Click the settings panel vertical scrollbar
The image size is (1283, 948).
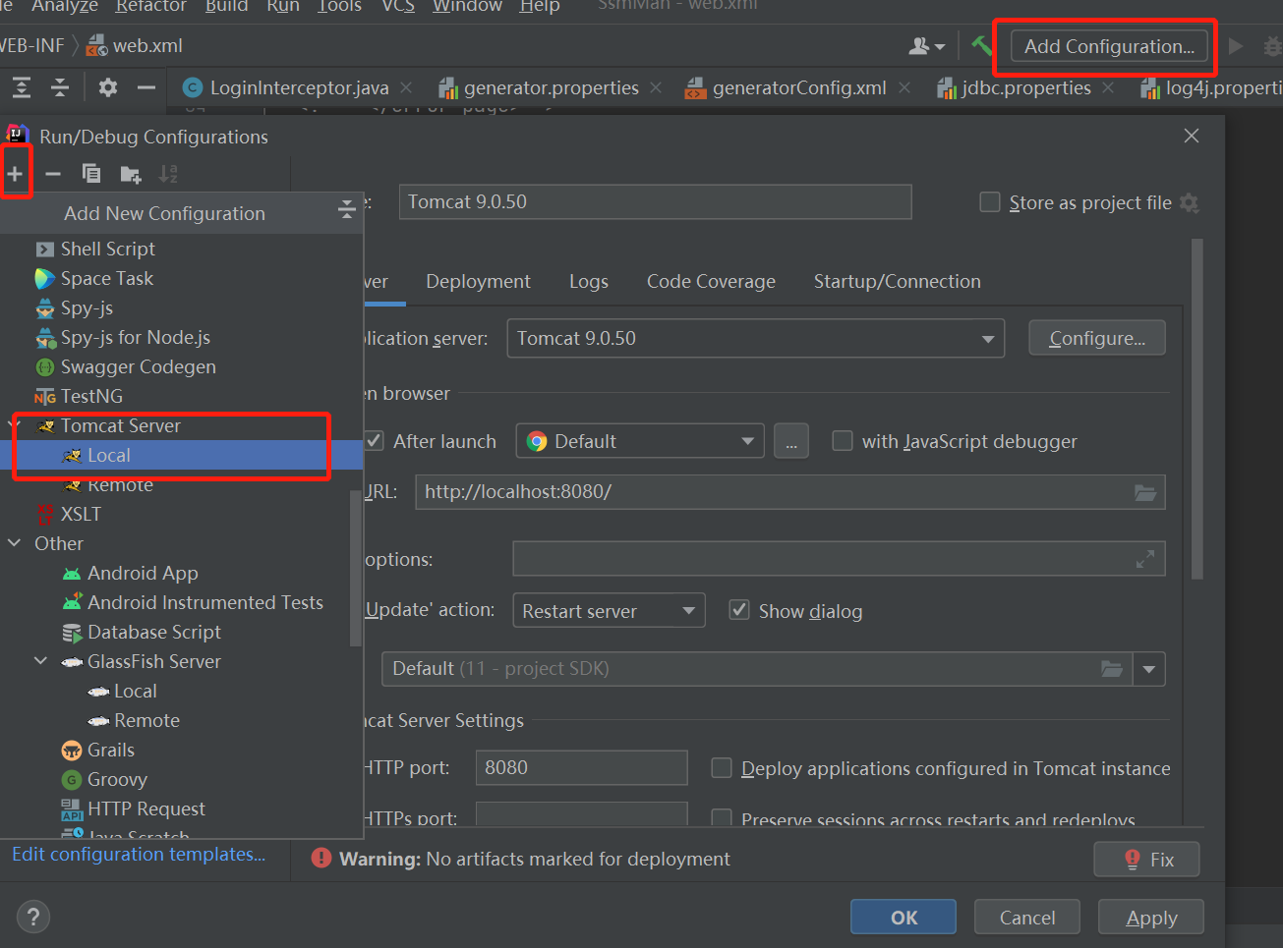pyautogui.click(x=1196, y=408)
